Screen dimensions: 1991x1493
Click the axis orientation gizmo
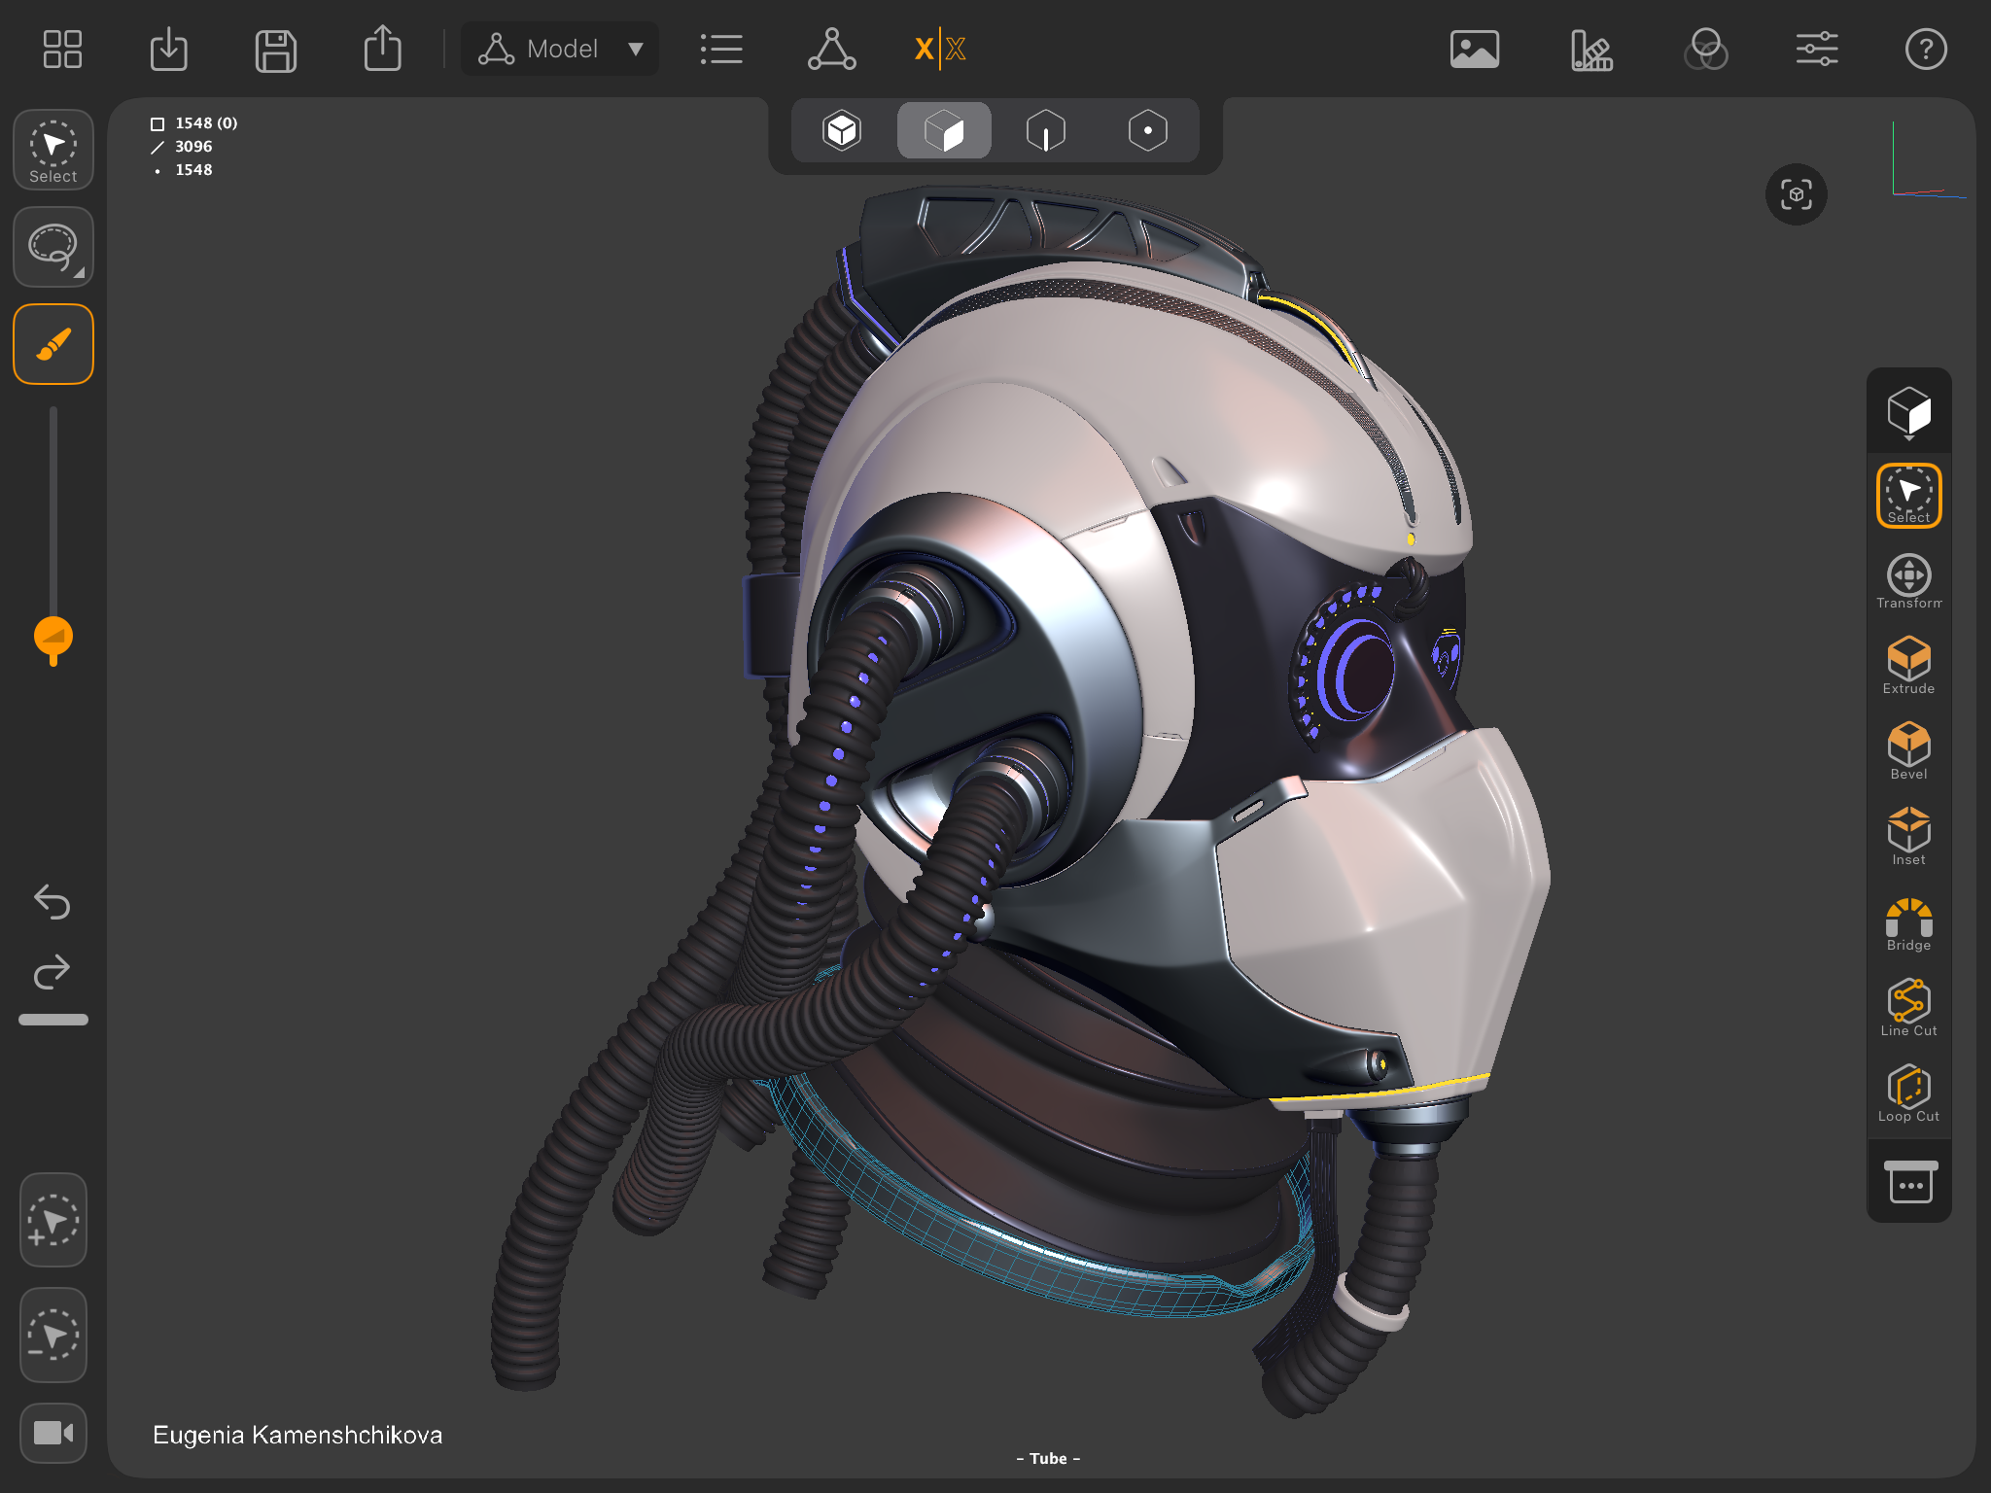(1929, 161)
